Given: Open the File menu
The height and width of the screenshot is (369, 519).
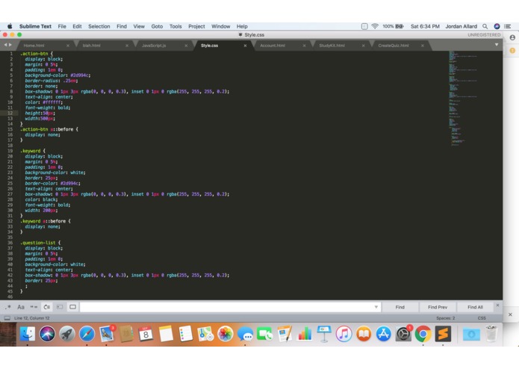Looking at the screenshot, I should click(62, 26).
